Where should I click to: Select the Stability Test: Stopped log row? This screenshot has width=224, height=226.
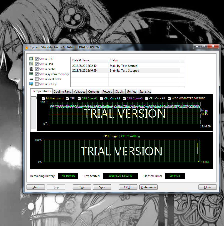pos(125,71)
